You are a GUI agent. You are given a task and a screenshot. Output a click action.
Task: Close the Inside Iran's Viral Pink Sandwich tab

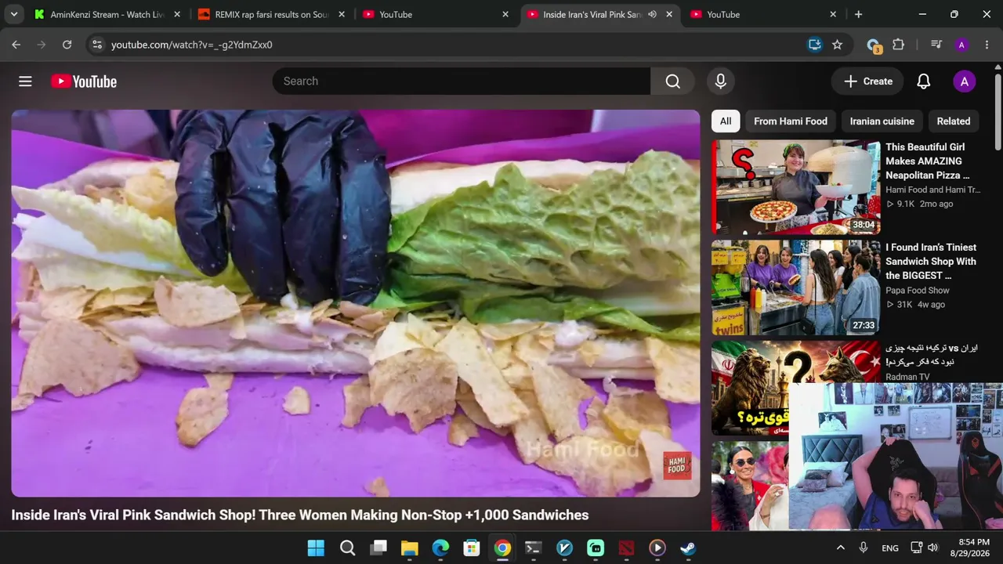pos(669,14)
